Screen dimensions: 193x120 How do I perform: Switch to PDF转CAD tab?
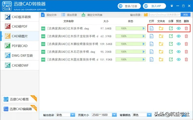tap(20, 46)
